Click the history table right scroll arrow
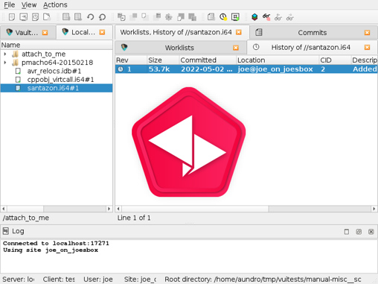Screen dimensions: 378x284 coord(374,209)
